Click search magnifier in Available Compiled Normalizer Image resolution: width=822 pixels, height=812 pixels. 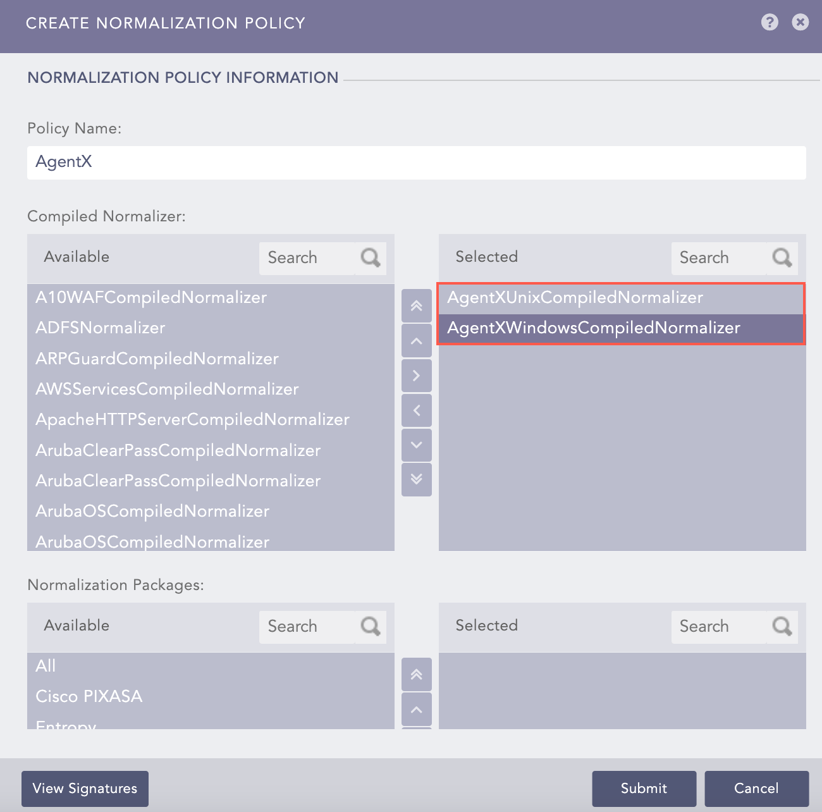pos(371,258)
